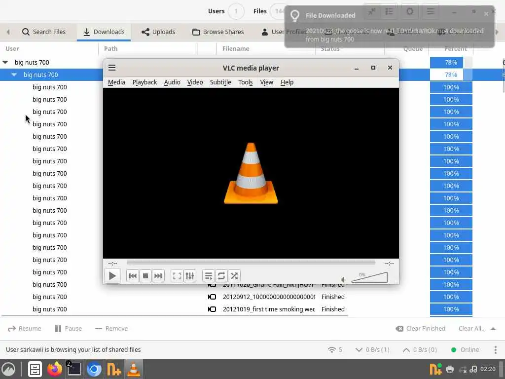Screen dimensions: 505x379
Task: Click the music note tray icon
Action: click(x=473, y=369)
